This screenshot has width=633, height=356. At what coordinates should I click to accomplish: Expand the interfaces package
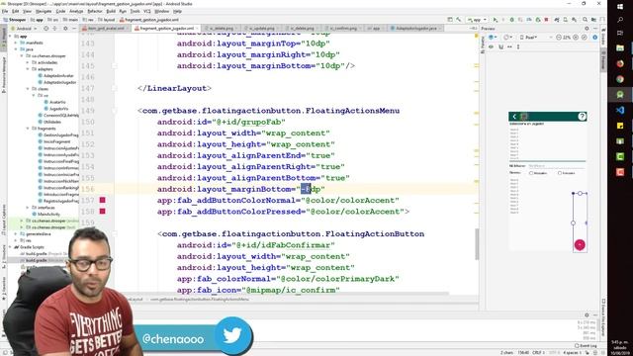point(27,208)
